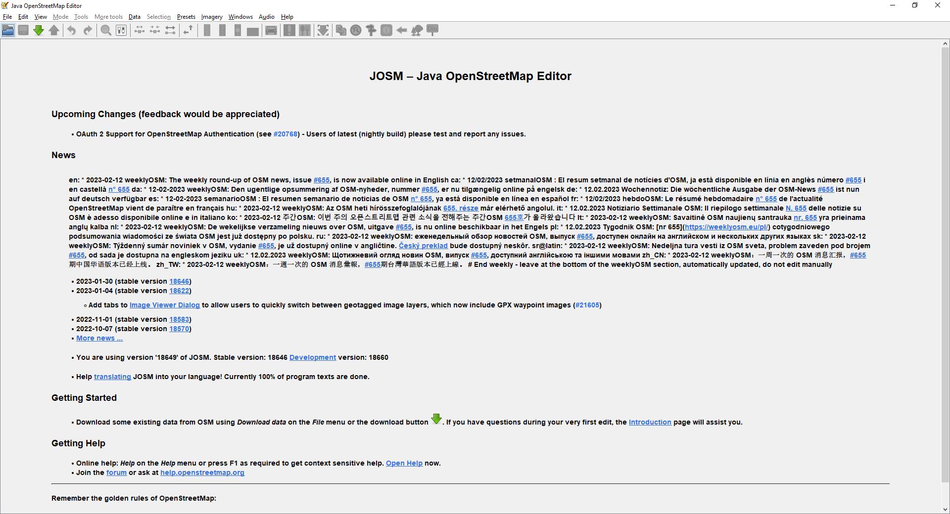Click the green Download data arrow
The height and width of the screenshot is (514, 950).
click(x=39, y=30)
